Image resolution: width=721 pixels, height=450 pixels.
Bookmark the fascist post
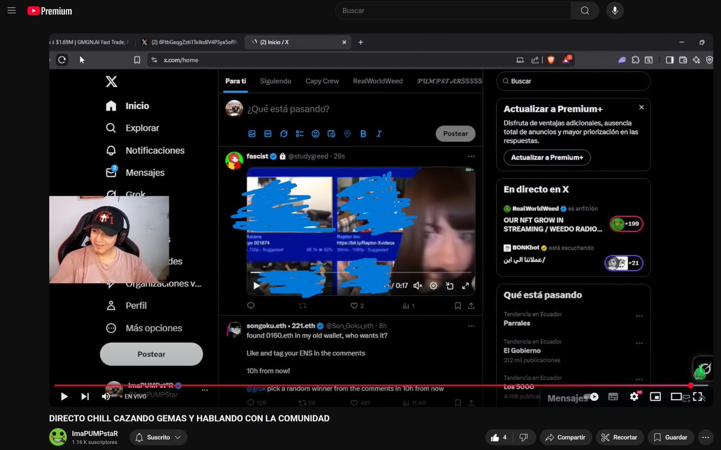coord(458,305)
